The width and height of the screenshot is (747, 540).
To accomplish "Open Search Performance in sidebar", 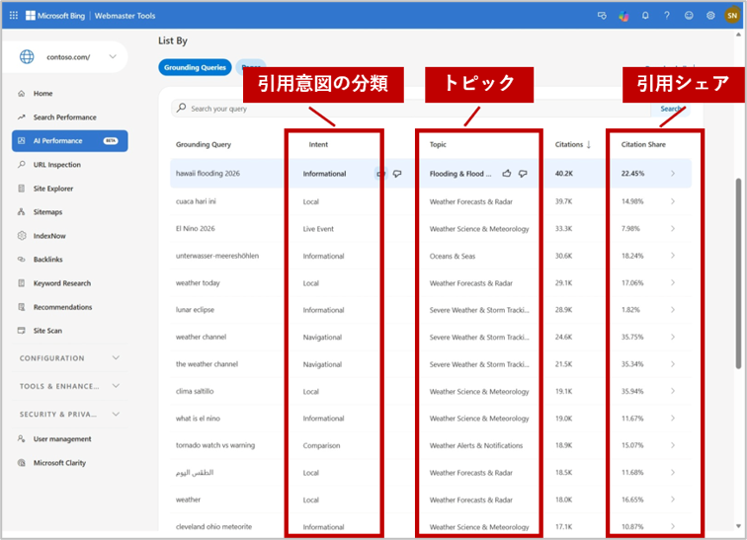I will tap(65, 117).
